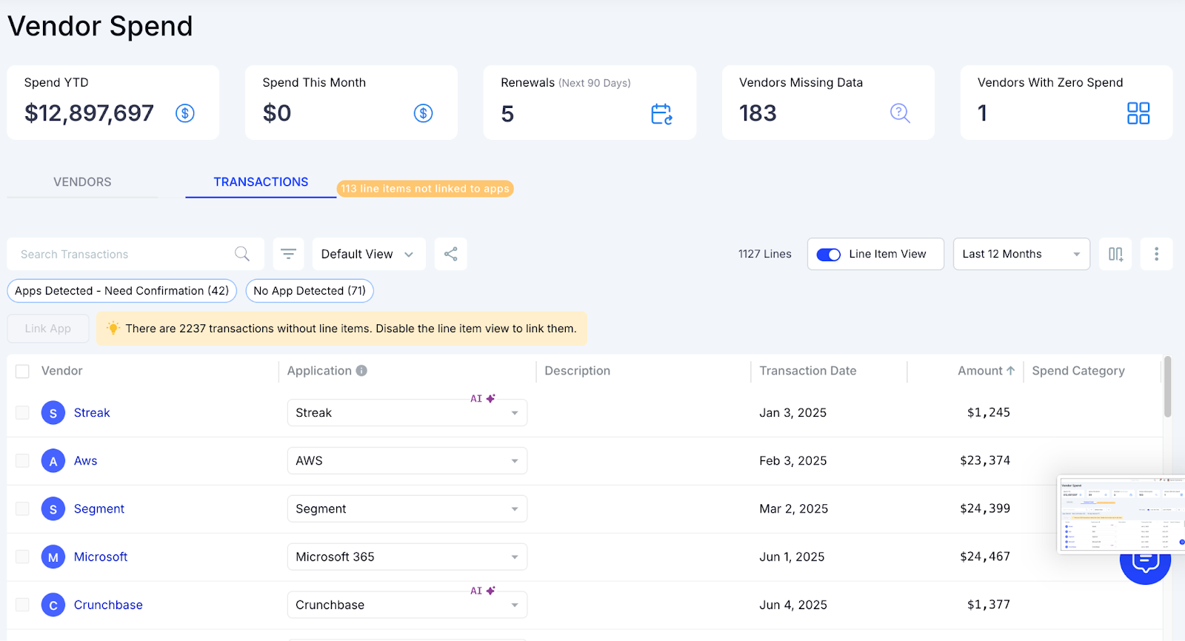Screen dimensions: 1185x641
Task: Click the Vendor column header
Action: pos(62,371)
